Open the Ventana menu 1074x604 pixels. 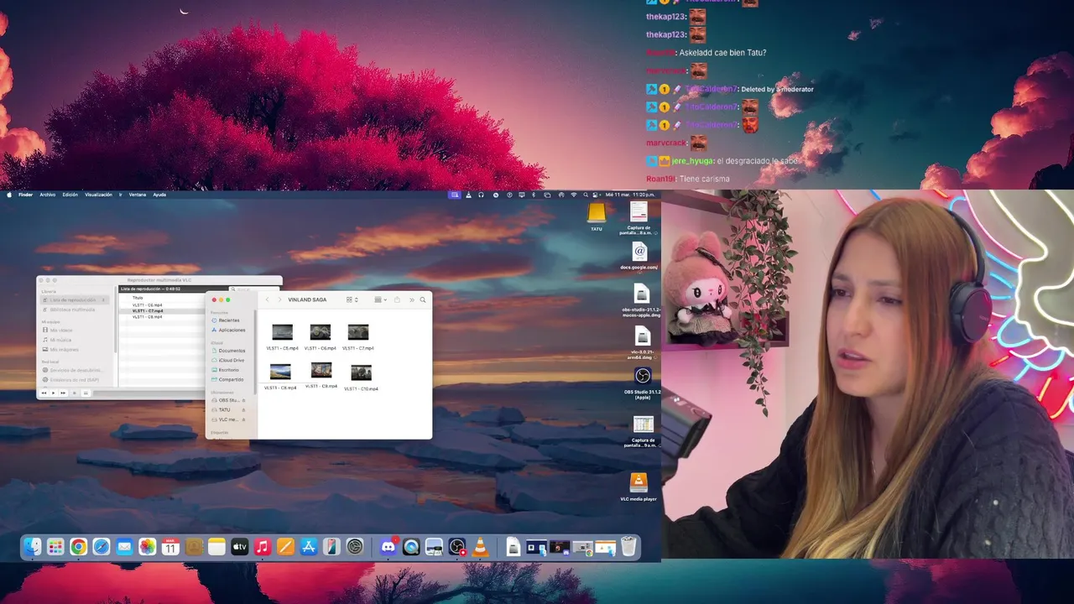point(138,195)
